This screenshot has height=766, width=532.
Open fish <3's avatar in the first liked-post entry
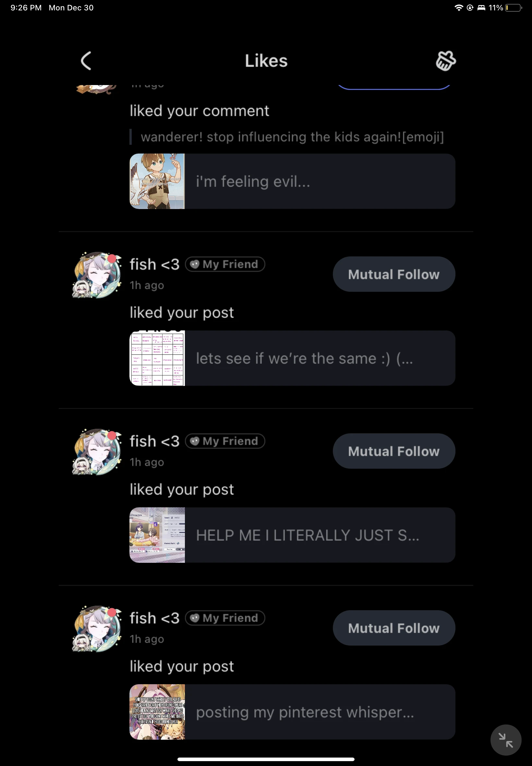pyautogui.click(x=97, y=275)
